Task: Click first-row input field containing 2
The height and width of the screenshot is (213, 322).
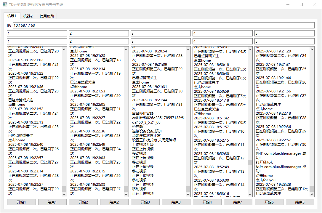Action: pyautogui.click(x=99, y=33)
